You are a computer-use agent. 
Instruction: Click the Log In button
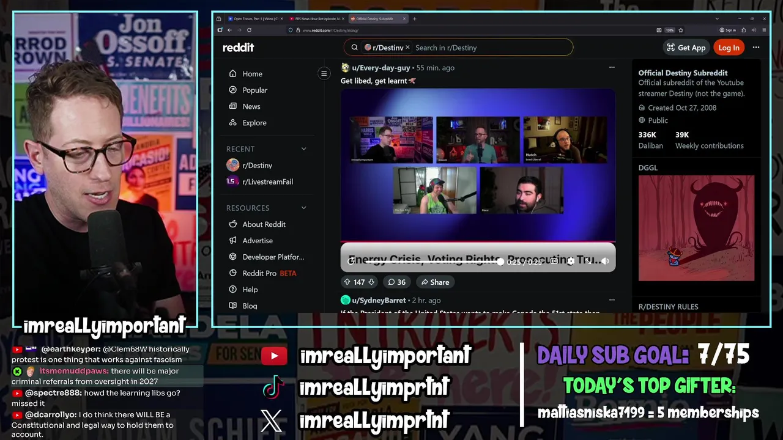tap(729, 48)
